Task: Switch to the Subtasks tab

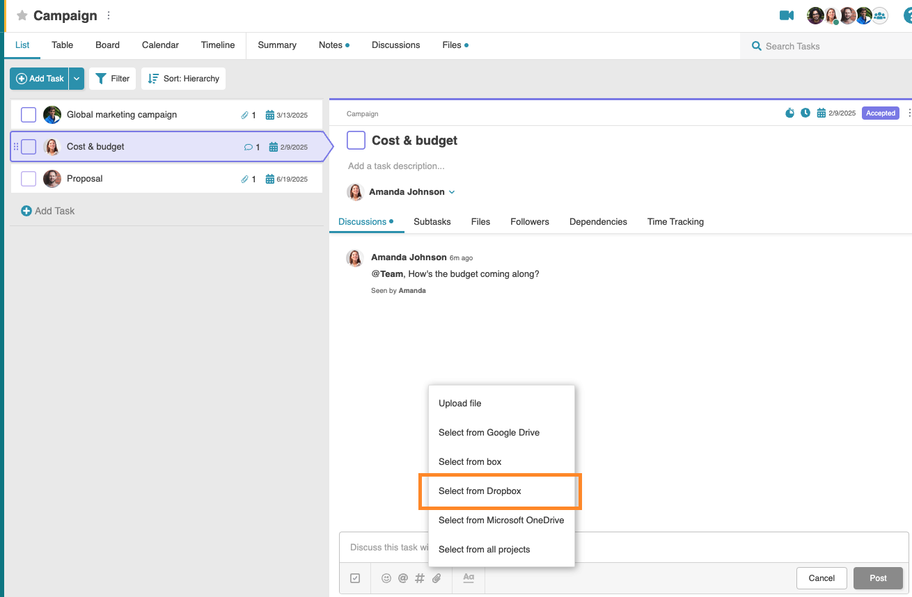Action: [432, 222]
